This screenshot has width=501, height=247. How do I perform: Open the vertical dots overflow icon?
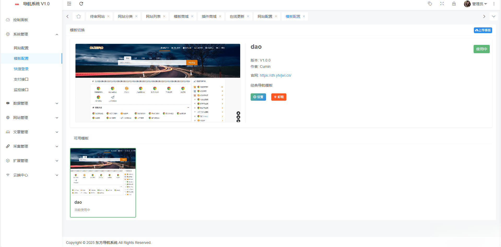tap(494, 4)
